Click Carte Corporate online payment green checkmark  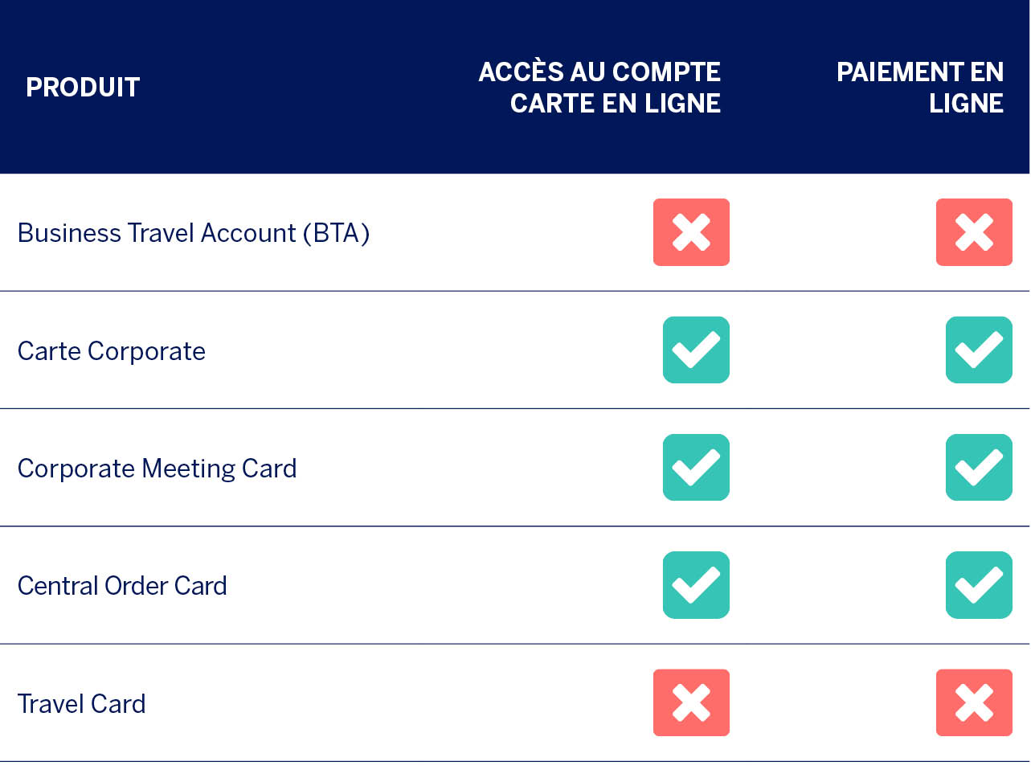click(x=979, y=350)
